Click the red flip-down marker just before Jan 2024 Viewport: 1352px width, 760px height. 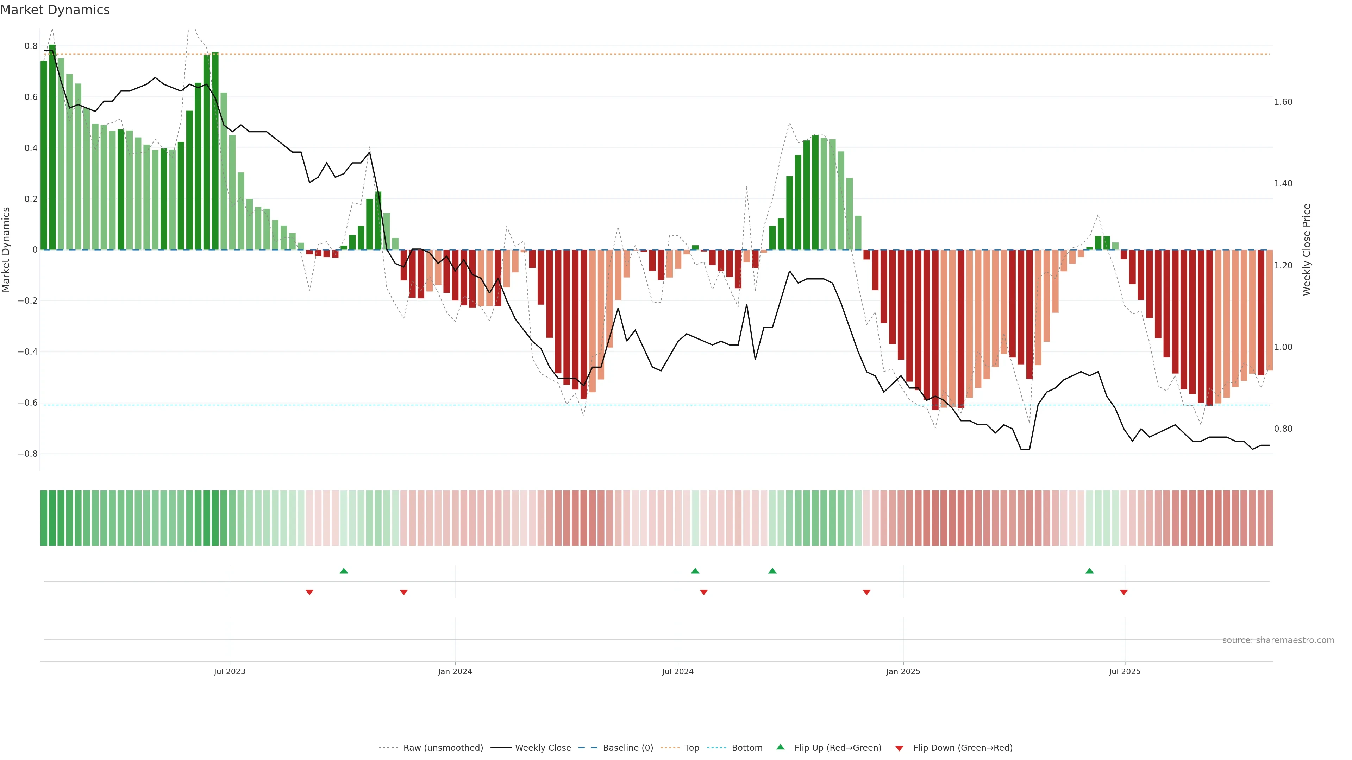pyautogui.click(x=403, y=592)
